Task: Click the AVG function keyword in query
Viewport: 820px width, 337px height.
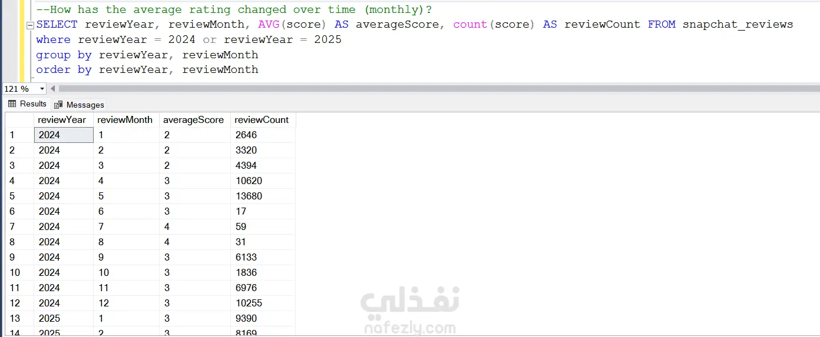Action: (269, 25)
